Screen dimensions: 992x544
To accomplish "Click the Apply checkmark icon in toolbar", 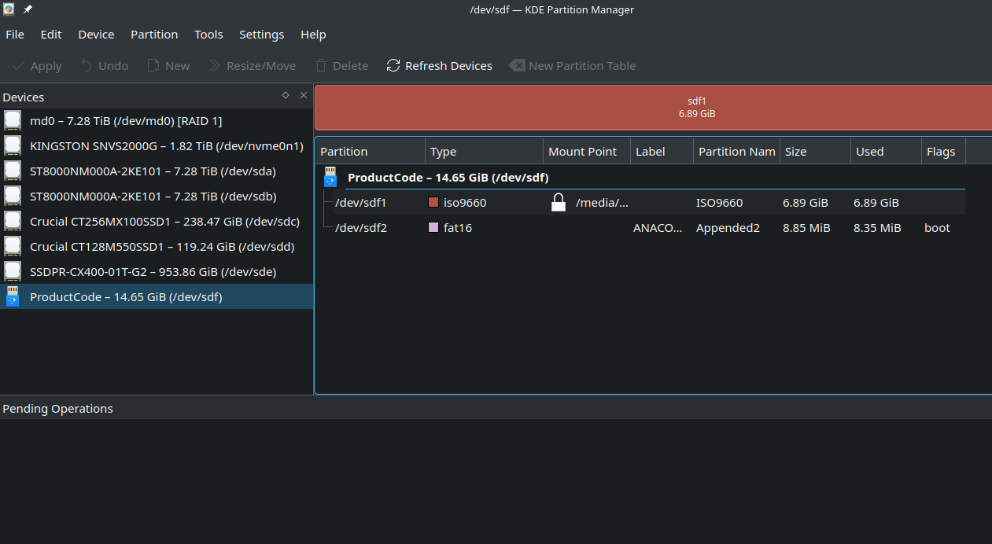I will point(18,66).
